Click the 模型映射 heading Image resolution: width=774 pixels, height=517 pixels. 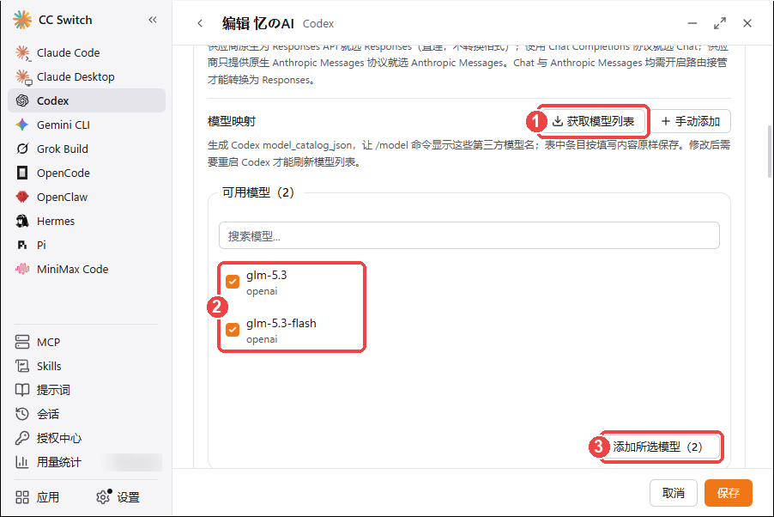click(x=232, y=122)
